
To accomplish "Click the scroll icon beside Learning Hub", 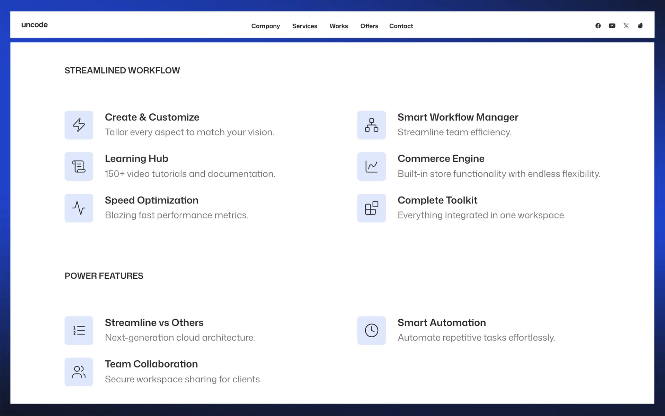I will [x=79, y=166].
